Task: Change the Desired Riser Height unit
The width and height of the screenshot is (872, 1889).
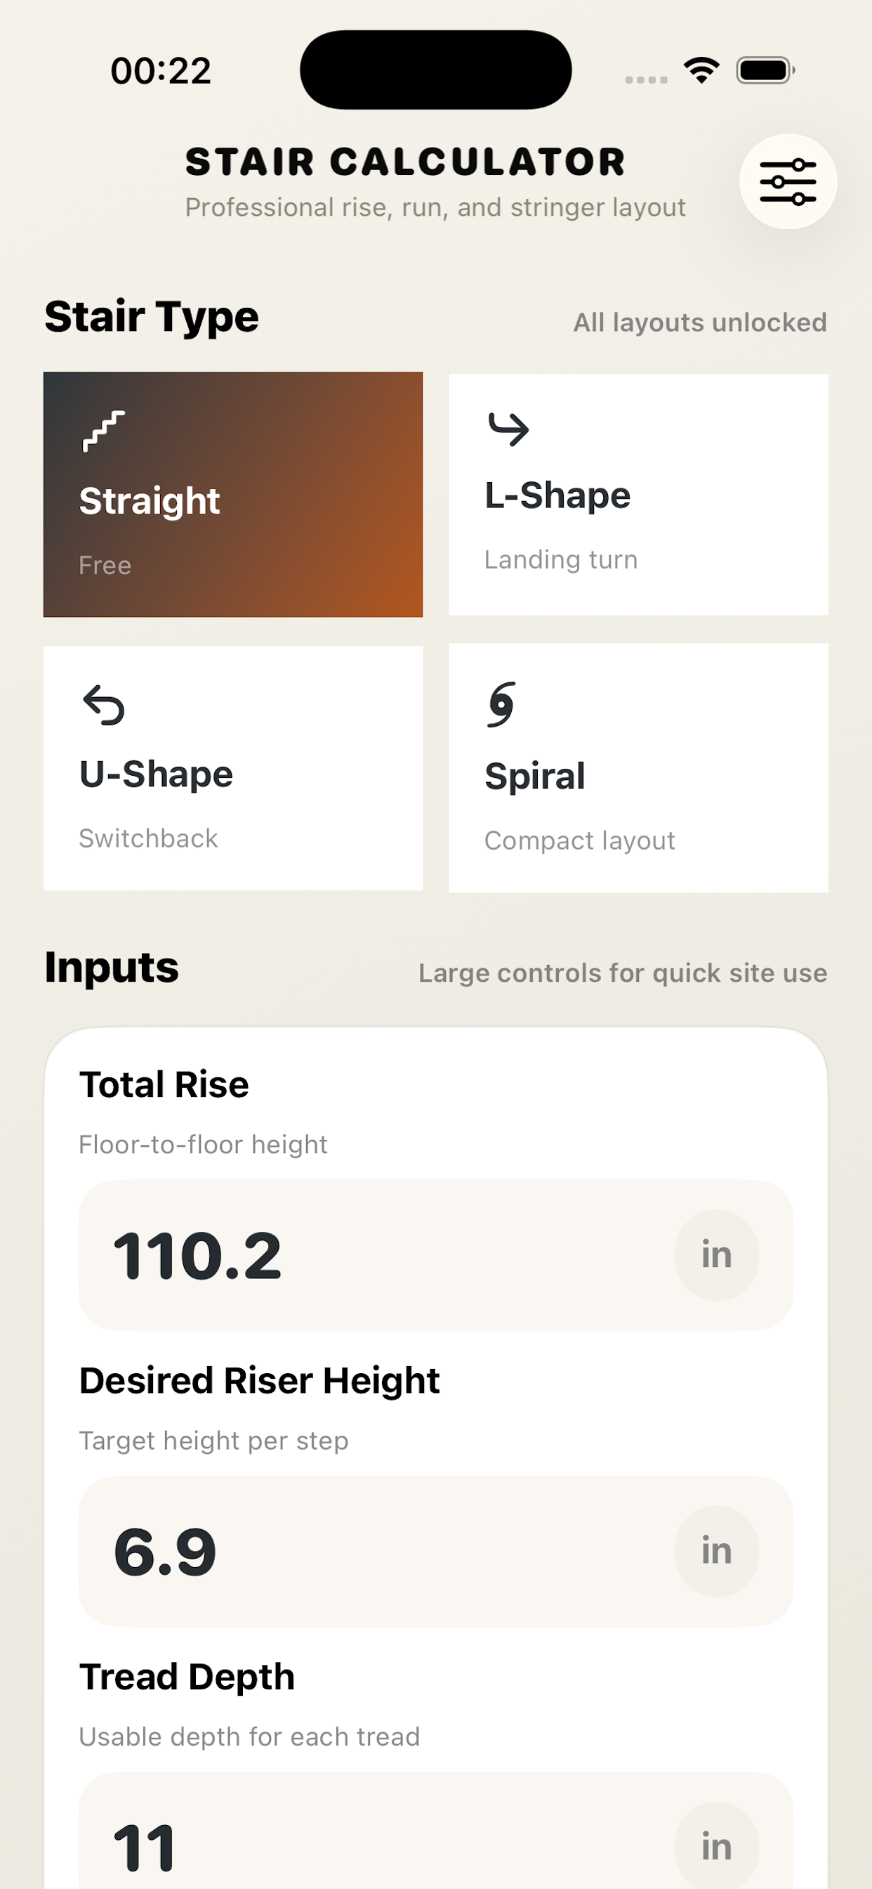Action: (716, 1551)
